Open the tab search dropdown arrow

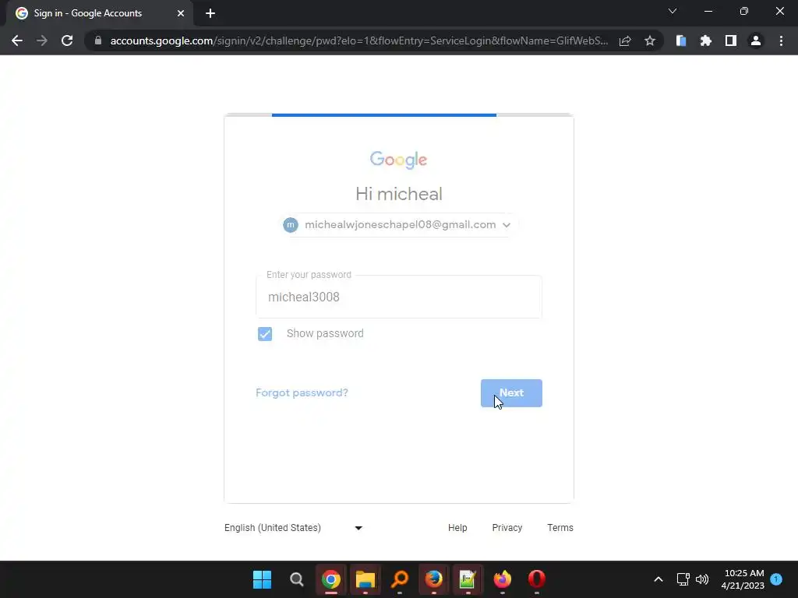tap(673, 11)
